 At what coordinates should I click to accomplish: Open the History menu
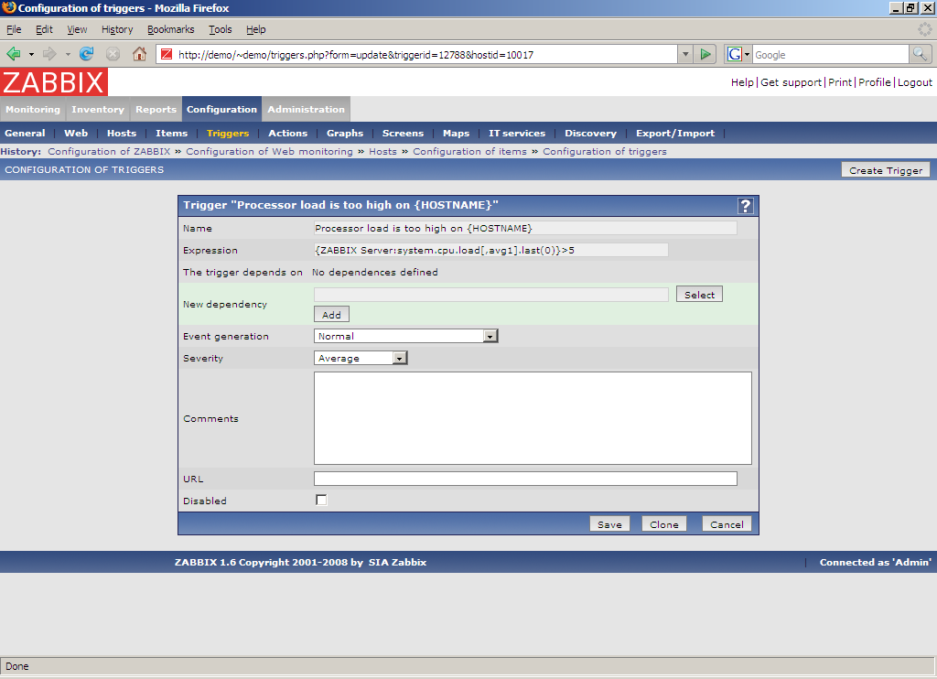tap(117, 29)
